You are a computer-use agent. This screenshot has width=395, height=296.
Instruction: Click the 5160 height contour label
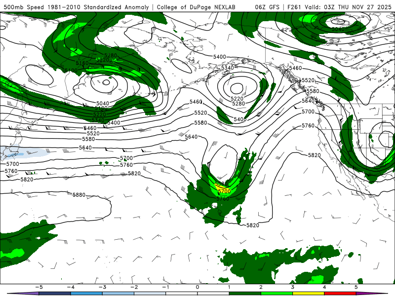[x=82, y=63]
